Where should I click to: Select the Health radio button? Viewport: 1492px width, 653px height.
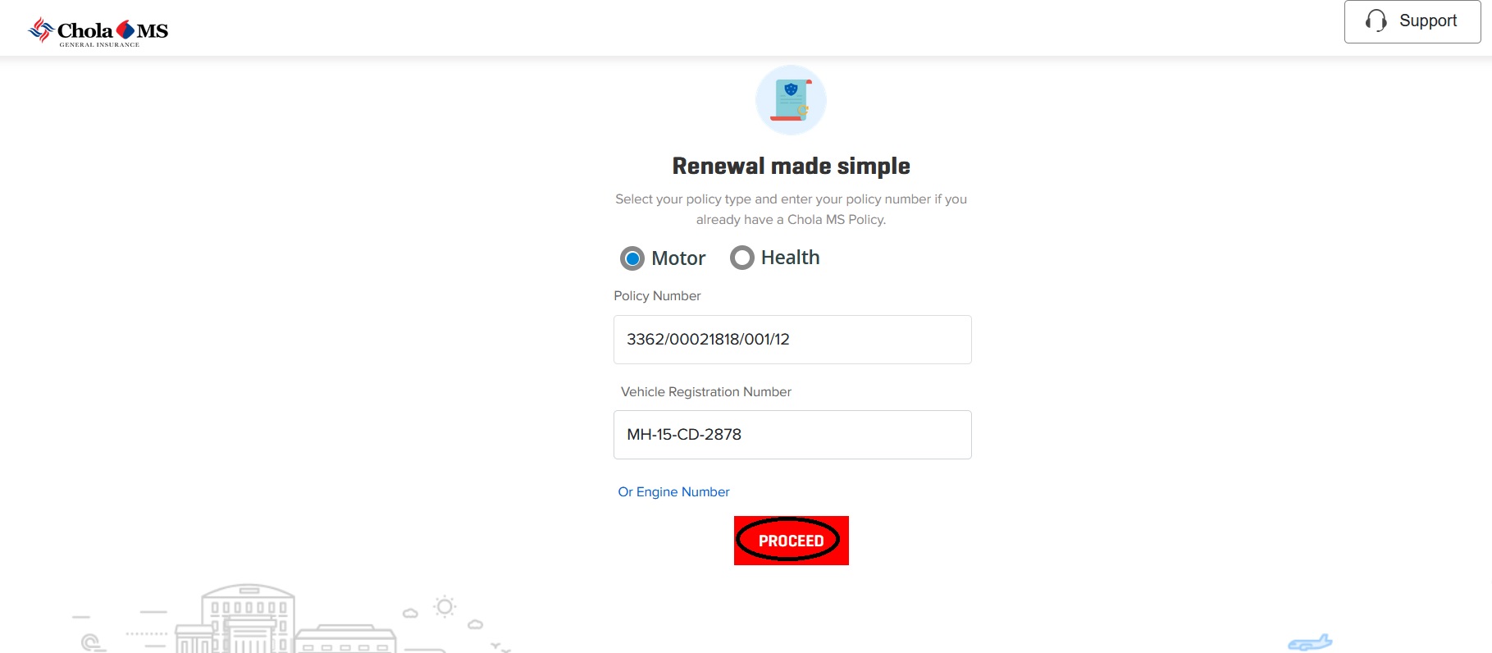[742, 258]
